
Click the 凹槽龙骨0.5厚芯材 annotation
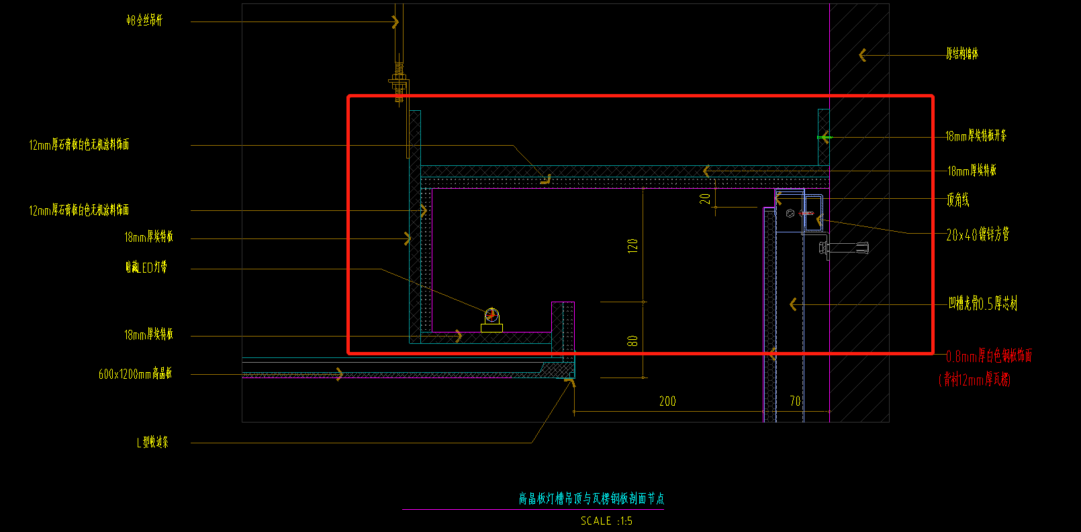point(983,304)
